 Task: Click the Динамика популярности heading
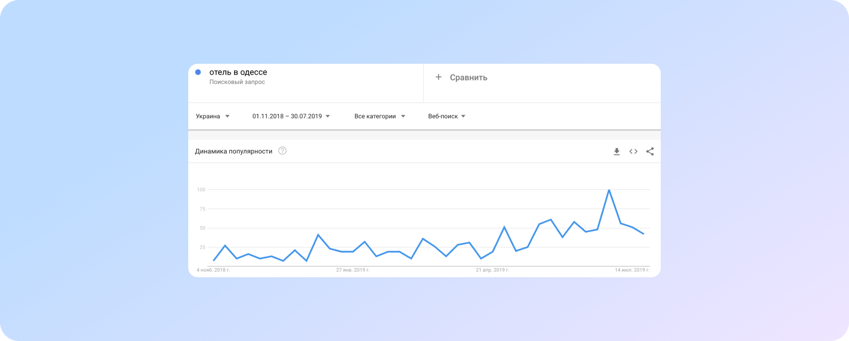tap(234, 151)
